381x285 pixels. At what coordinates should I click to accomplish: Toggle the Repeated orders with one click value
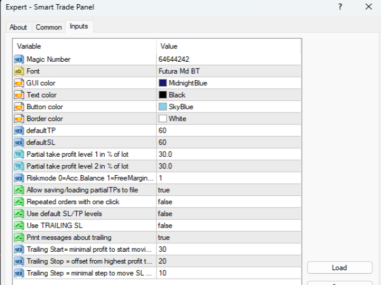(x=228, y=202)
